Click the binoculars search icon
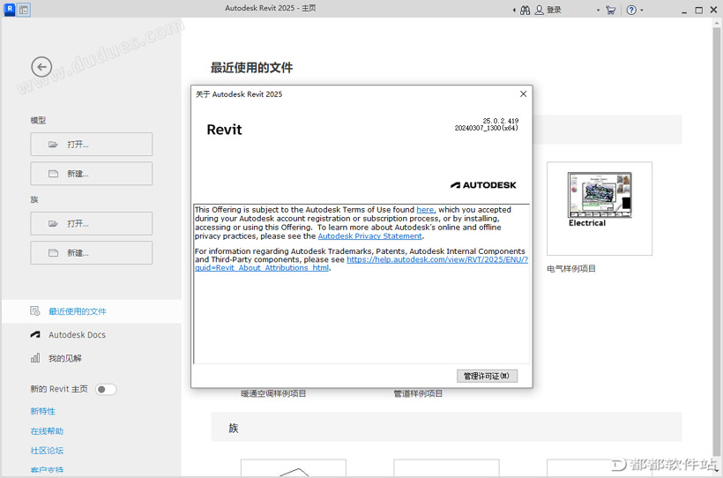Screen dimensions: 723x478 [x=525, y=11]
